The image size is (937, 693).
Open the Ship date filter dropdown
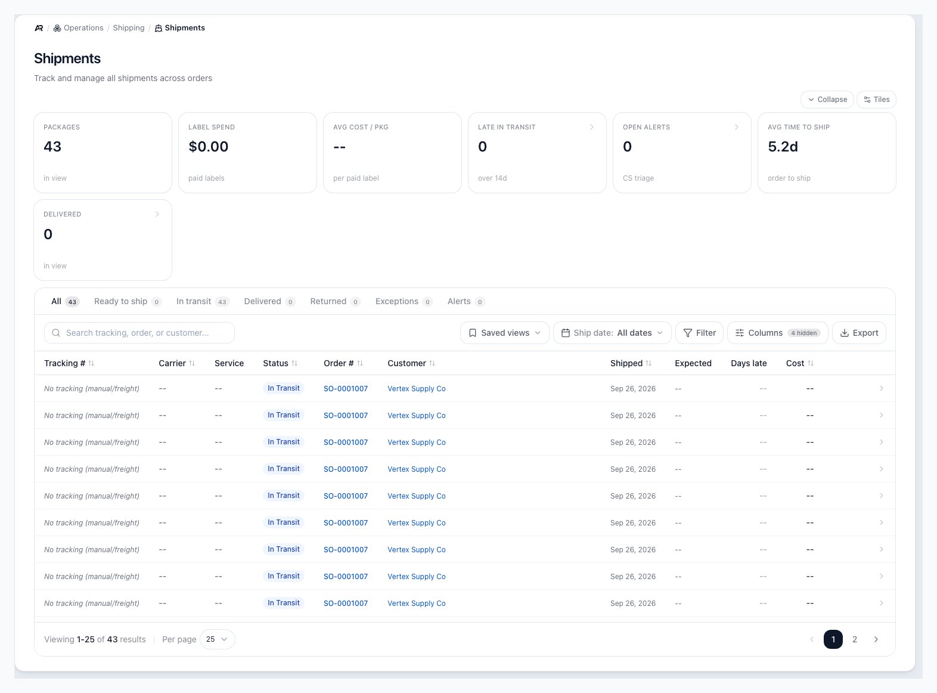[x=612, y=333]
